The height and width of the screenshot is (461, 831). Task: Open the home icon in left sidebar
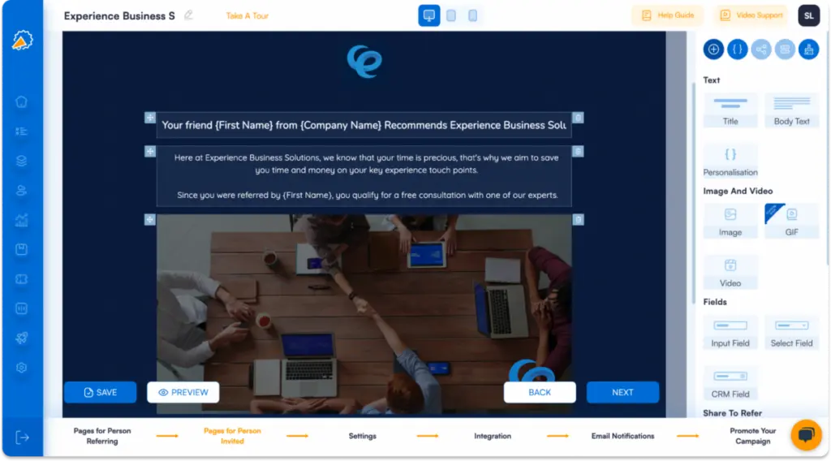(22, 101)
